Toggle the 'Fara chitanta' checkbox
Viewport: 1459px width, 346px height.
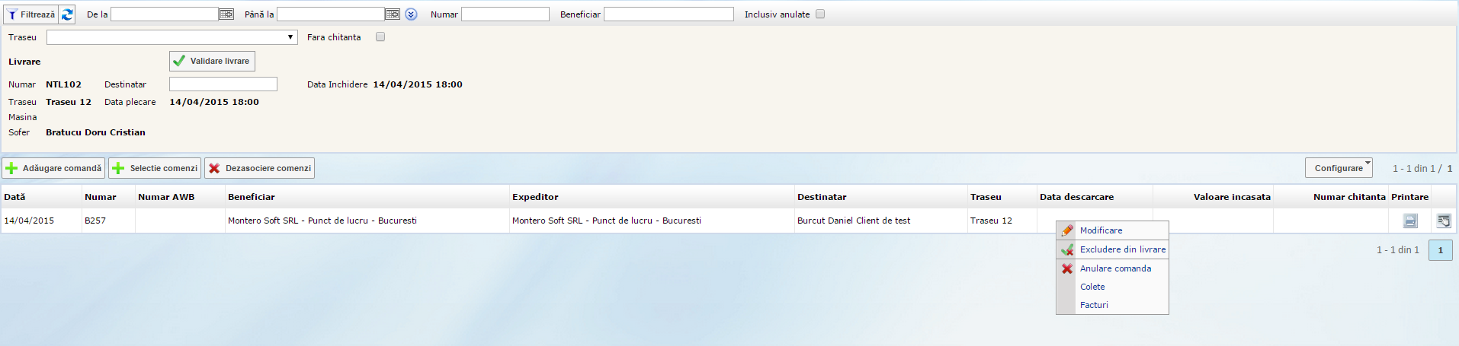(380, 37)
